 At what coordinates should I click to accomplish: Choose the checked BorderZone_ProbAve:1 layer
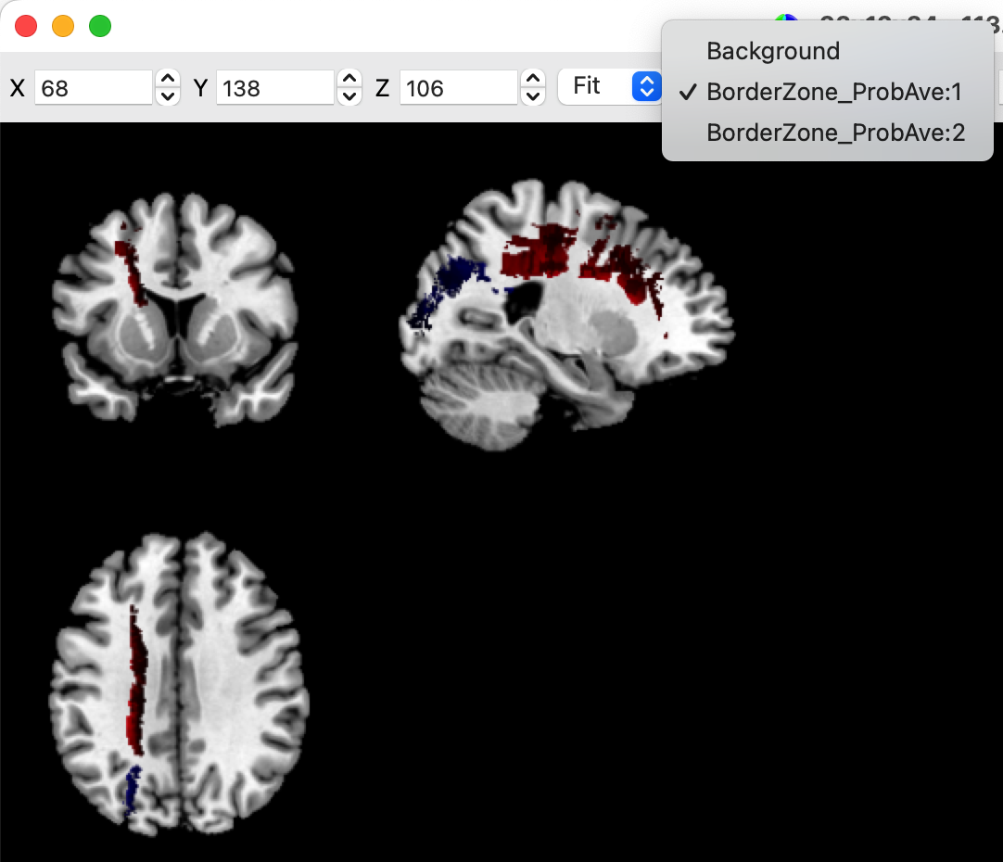834,92
